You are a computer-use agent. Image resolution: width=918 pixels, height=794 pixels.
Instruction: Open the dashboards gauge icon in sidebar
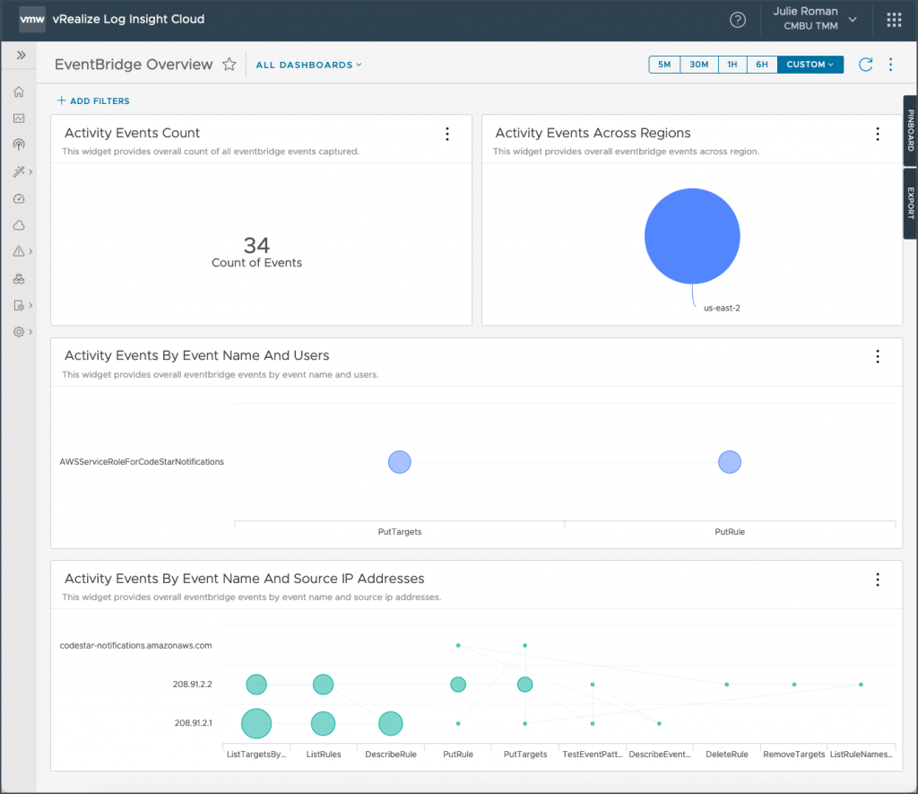click(x=19, y=198)
